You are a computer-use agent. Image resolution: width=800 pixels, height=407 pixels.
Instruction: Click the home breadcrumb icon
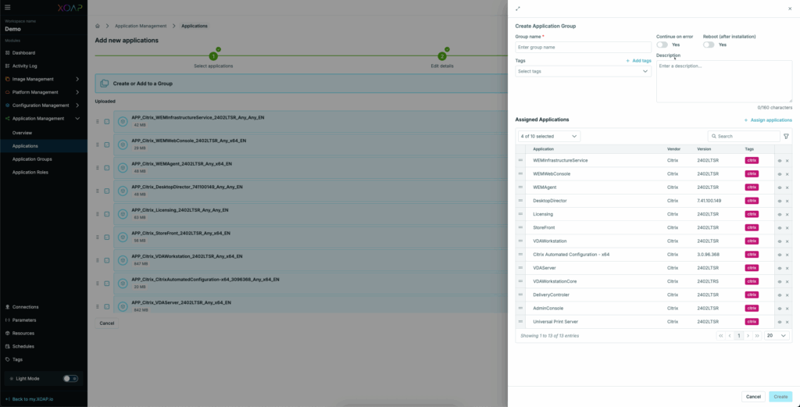pyautogui.click(x=98, y=26)
